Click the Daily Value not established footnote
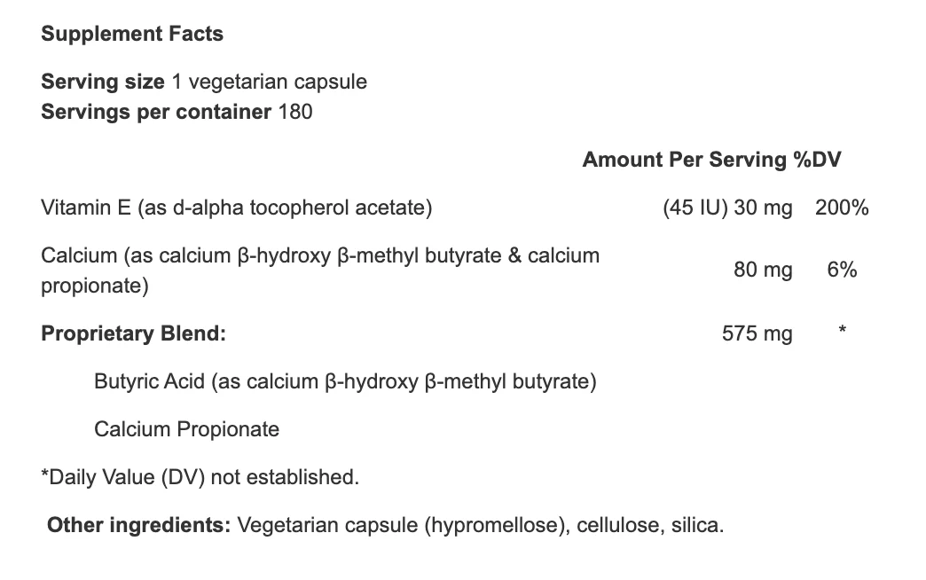The image size is (926, 580). click(200, 477)
